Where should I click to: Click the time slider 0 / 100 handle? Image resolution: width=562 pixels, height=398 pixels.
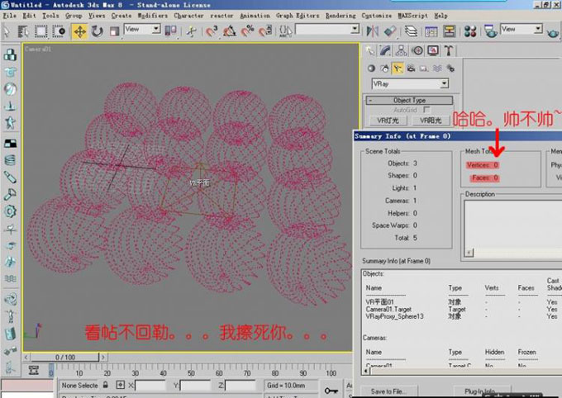coord(64,358)
